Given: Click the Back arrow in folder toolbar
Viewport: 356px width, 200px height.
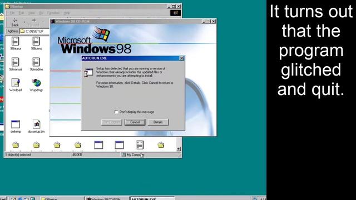Looking at the screenshot, I should 15,22.
